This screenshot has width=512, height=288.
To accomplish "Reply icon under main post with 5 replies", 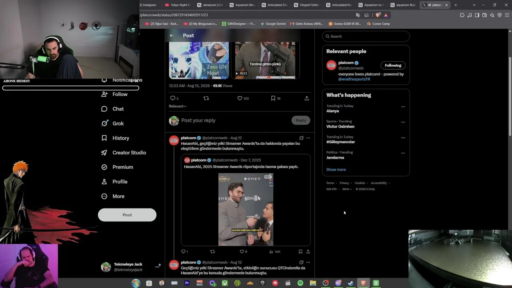I will (173, 98).
